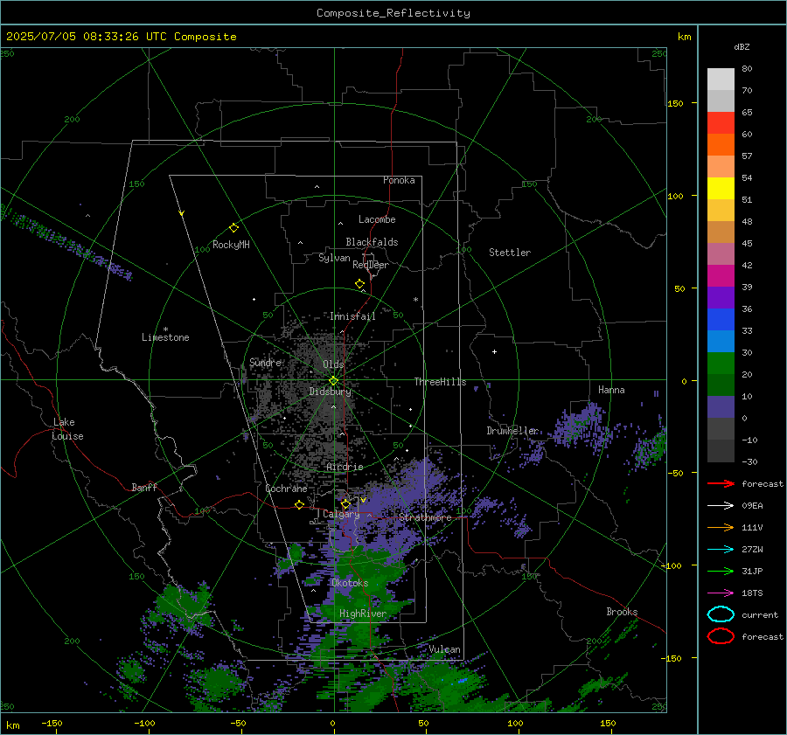Click the Okotoks label
This screenshot has height=735, width=787.
point(350,583)
